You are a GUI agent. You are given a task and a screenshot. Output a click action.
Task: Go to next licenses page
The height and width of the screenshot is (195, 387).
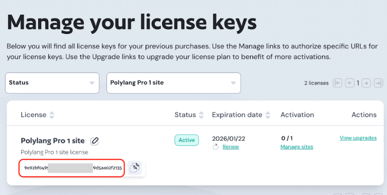366,83
